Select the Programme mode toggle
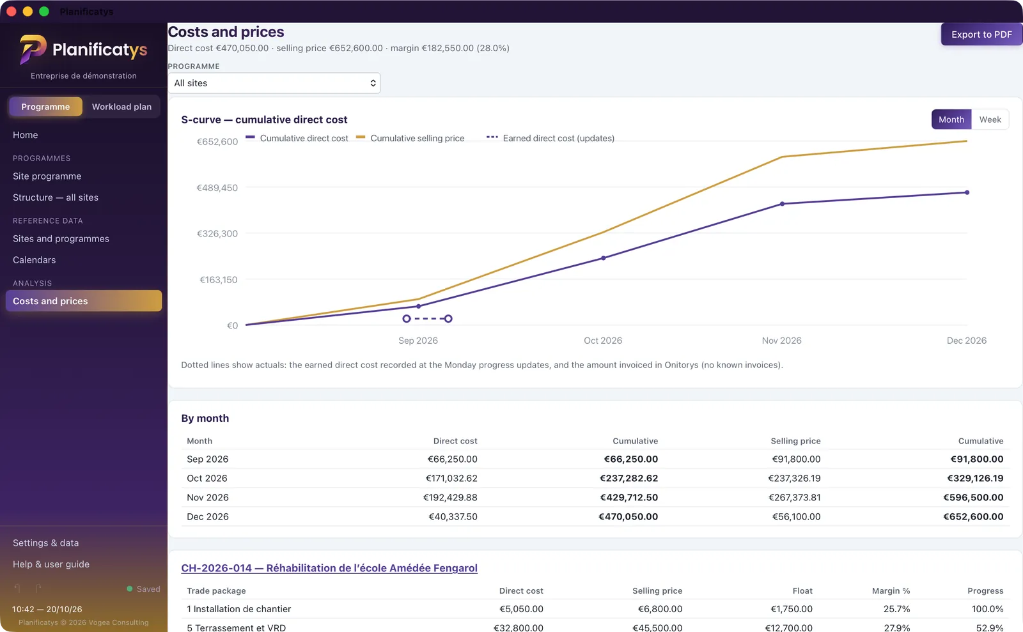 [45, 107]
